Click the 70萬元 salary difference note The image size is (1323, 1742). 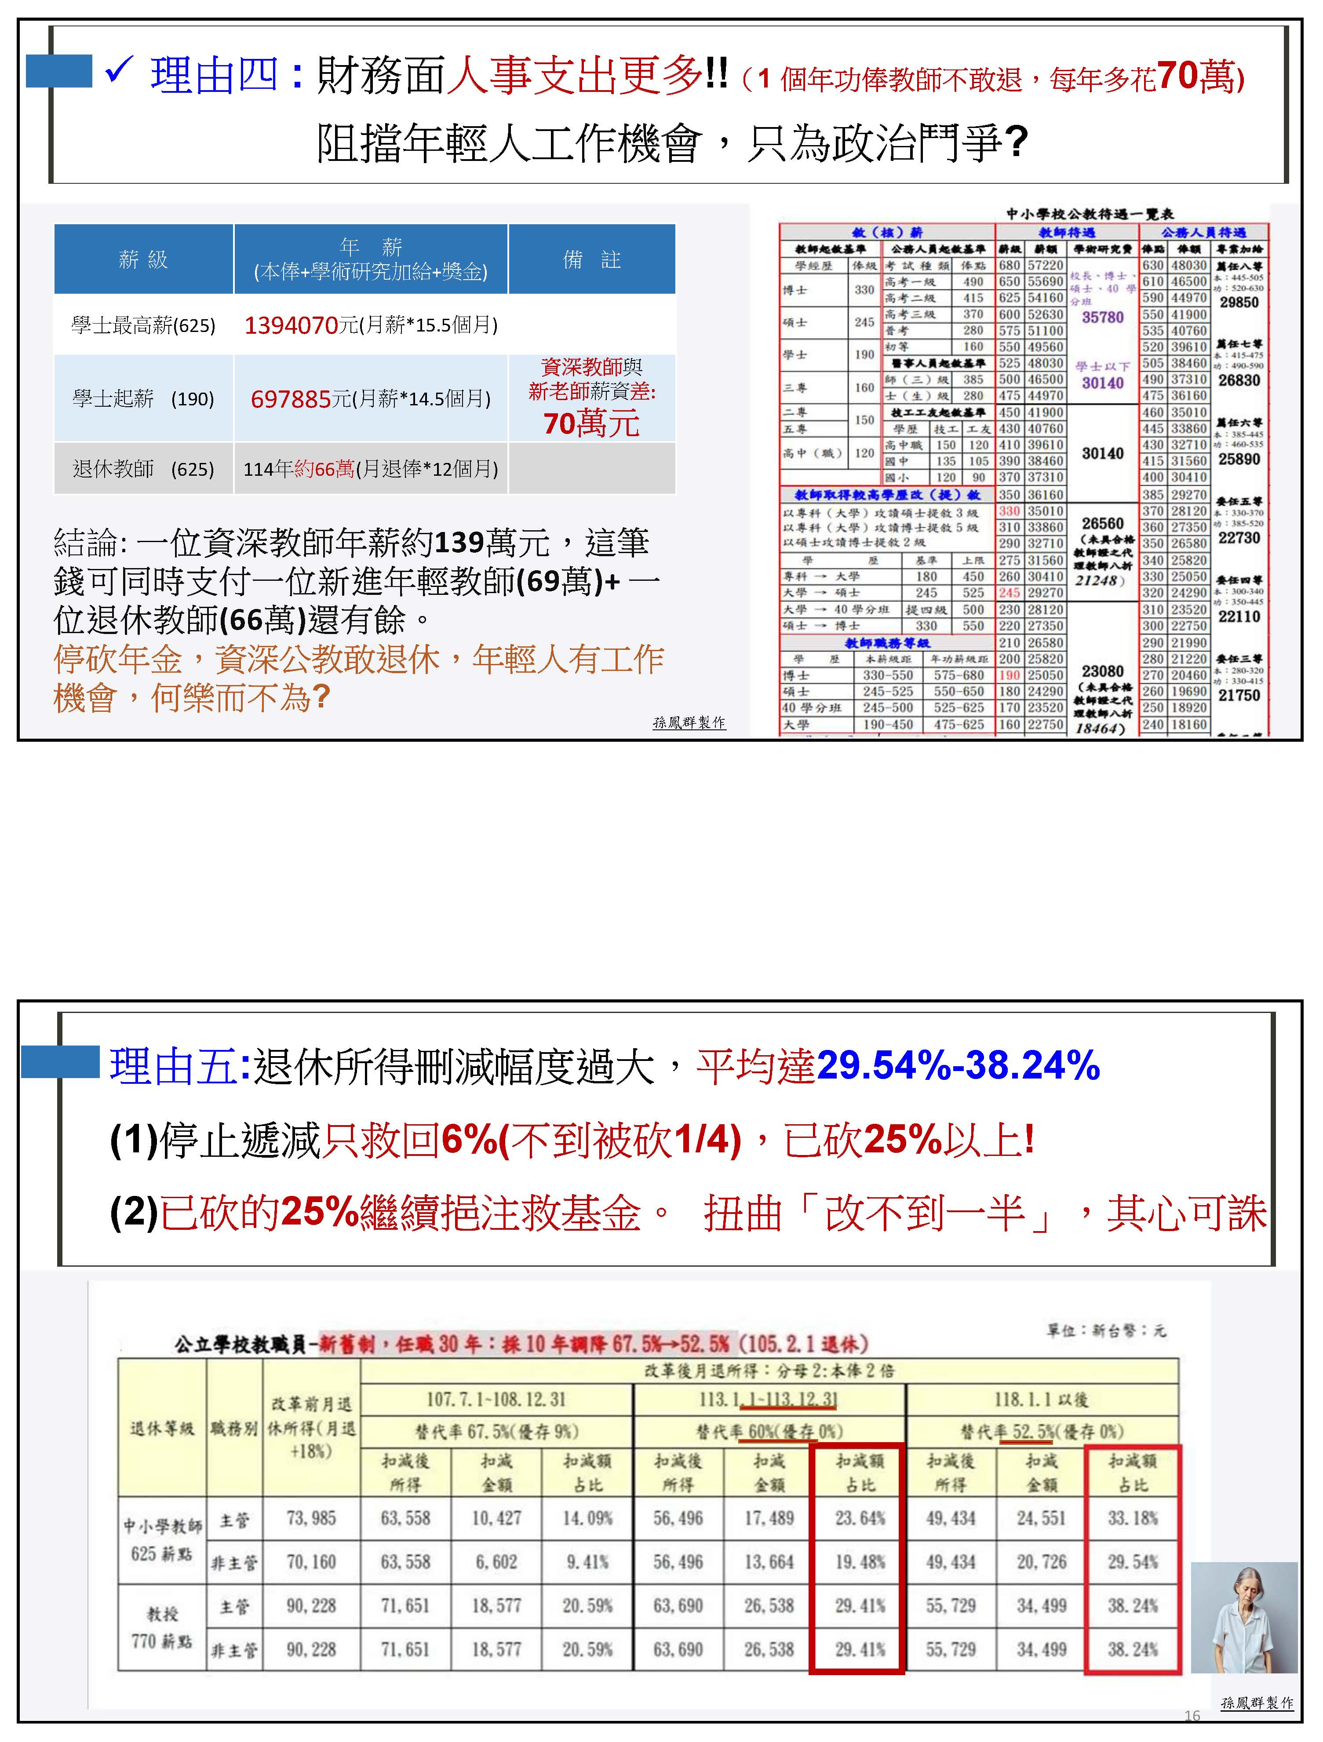point(591,423)
